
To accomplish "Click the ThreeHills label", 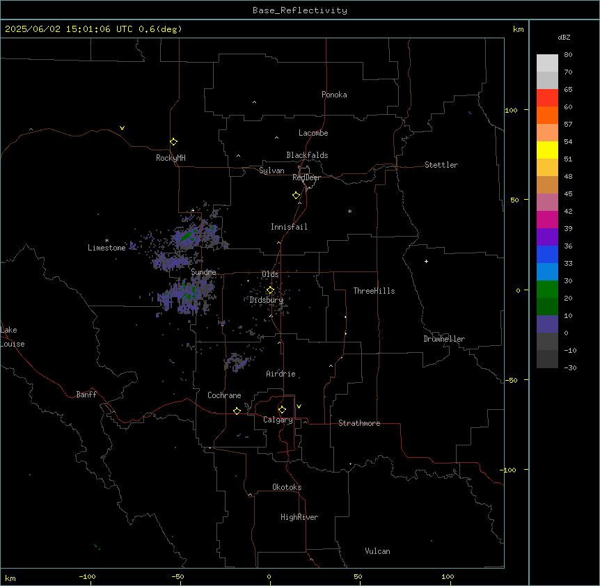I will 374,291.
